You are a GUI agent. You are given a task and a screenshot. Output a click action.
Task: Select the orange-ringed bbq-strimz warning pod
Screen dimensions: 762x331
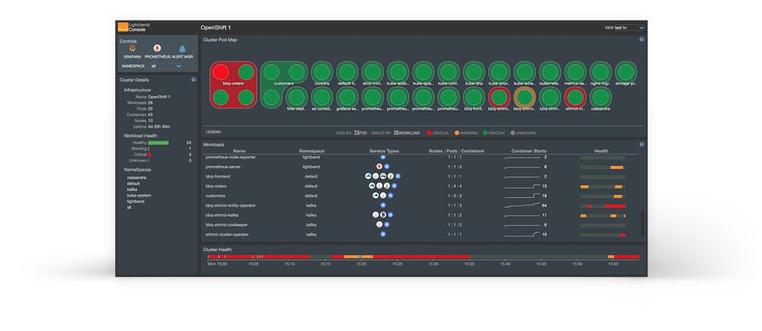pyautogui.click(x=524, y=97)
